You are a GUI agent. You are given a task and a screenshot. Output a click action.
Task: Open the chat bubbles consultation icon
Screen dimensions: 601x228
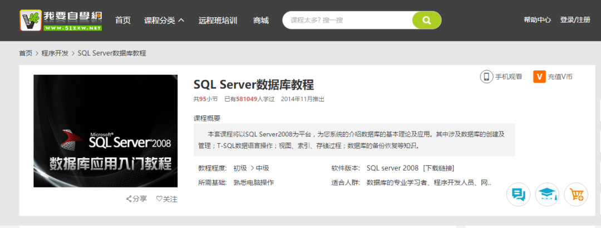pyautogui.click(x=518, y=194)
